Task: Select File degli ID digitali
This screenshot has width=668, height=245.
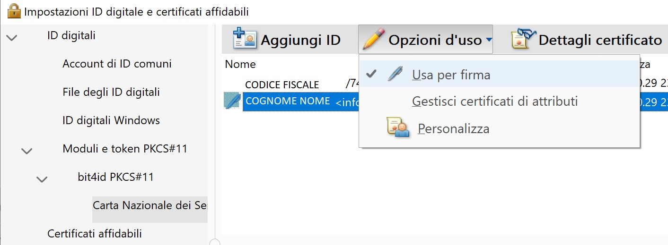Action: coord(111,92)
